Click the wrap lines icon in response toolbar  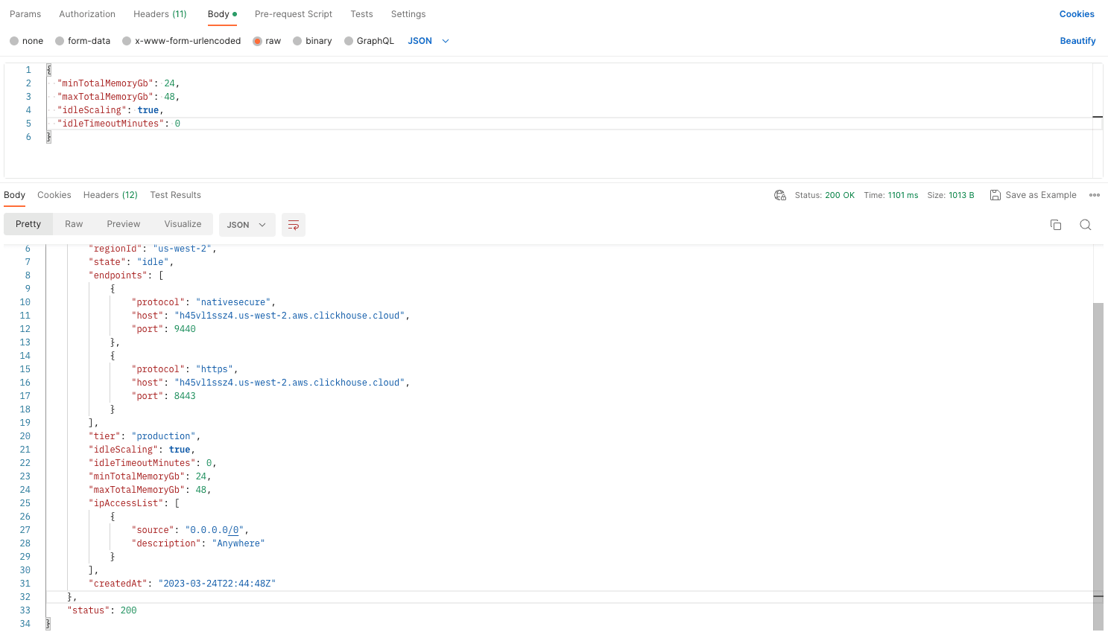coord(294,225)
